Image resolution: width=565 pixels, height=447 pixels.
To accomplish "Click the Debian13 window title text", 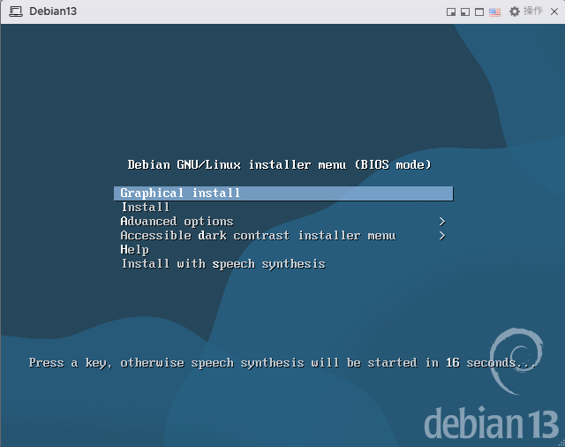I will [x=55, y=11].
